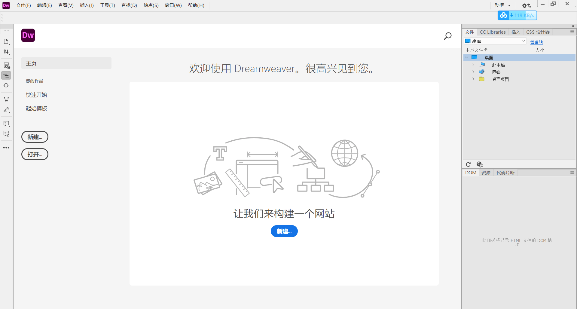Open the 工具(T) menu
Screen dimensions: 577x309
click(108, 5)
